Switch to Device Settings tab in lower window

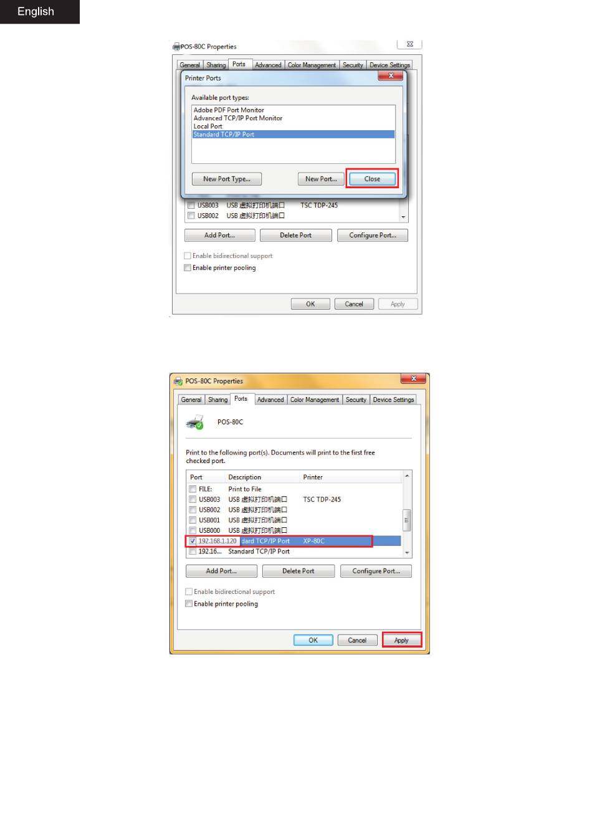[393, 399]
